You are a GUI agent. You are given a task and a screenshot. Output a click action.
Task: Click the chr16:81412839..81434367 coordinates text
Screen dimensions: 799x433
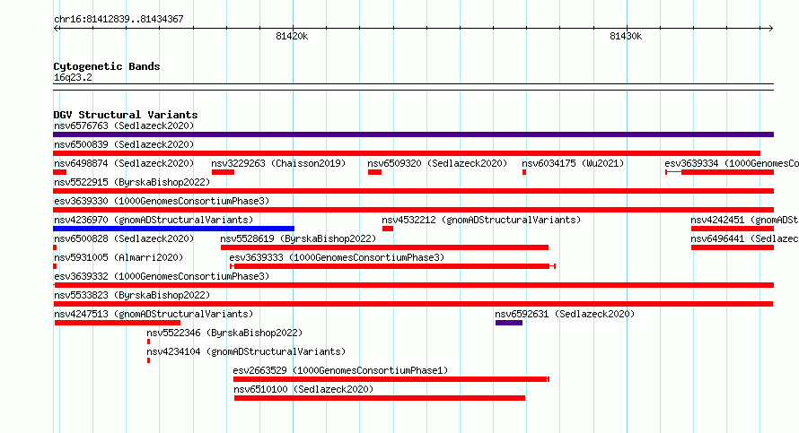coord(119,19)
